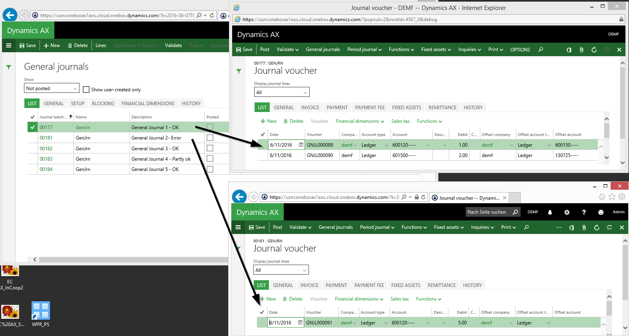Click the date field 6/11/2016 in bottom voucher
Screen dimensions: 629x336
click(x=283, y=323)
